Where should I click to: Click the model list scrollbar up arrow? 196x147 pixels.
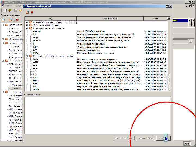coord(169,19)
